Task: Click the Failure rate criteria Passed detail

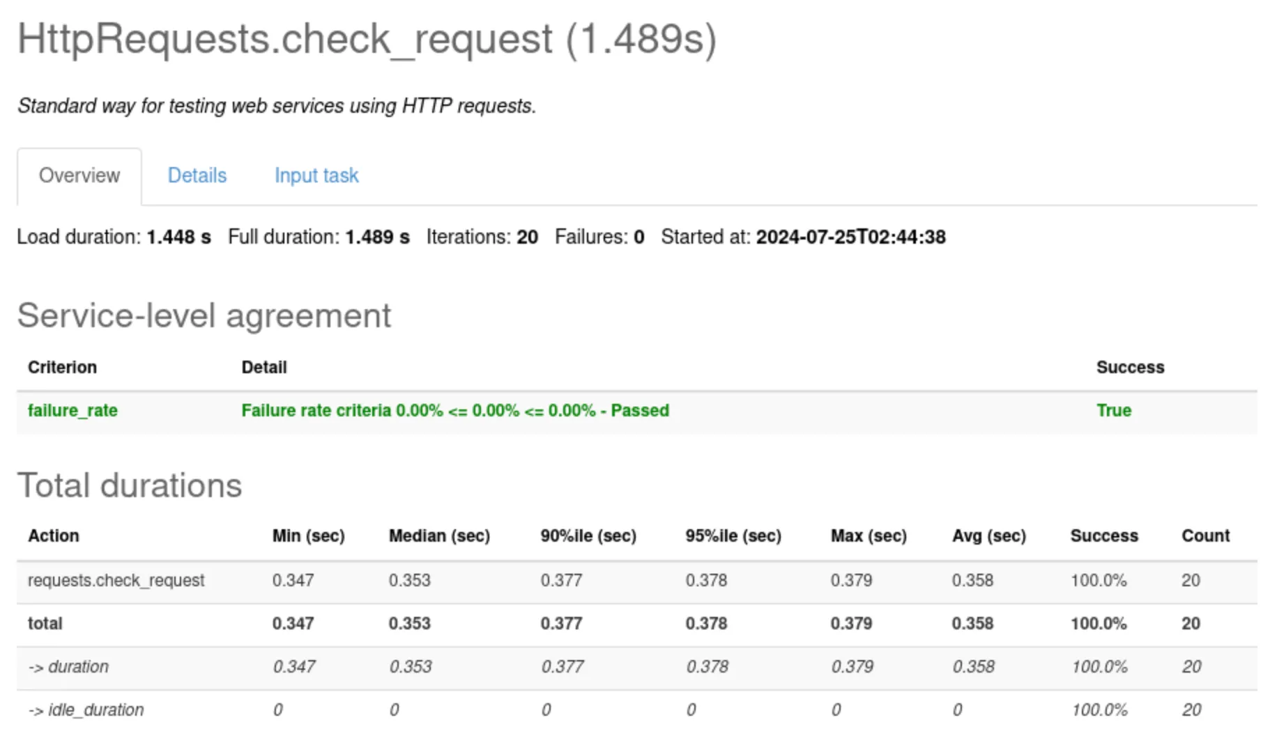Action: click(x=454, y=410)
